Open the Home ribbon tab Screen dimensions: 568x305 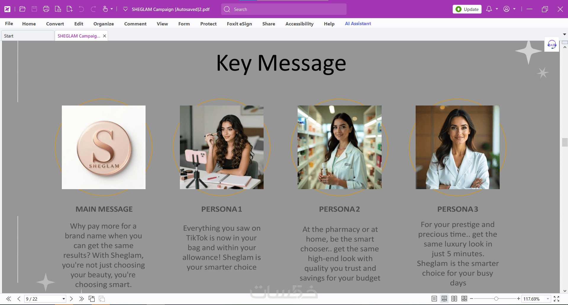click(x=29, y=24)
